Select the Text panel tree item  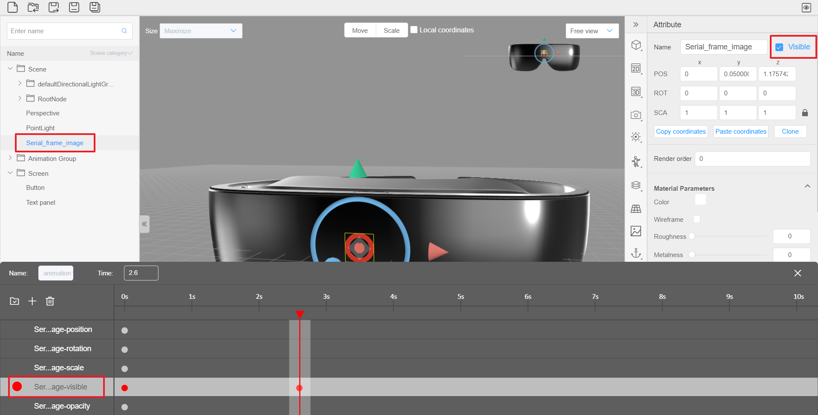(40, 203)
